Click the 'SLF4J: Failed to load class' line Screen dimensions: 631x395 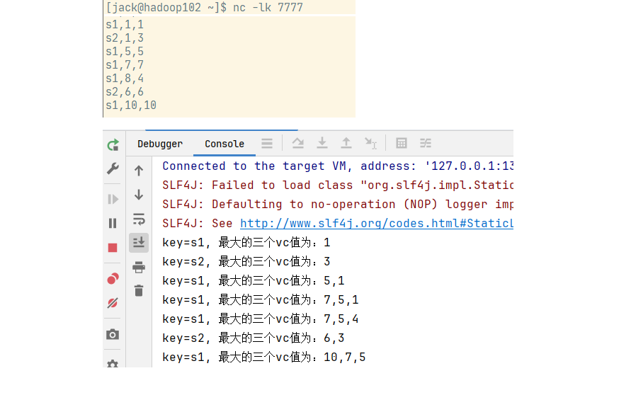pos(338,185)
